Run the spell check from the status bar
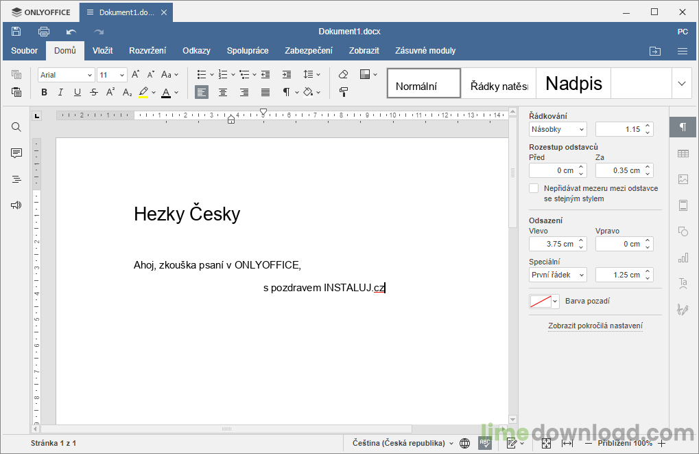 [484, 444]
